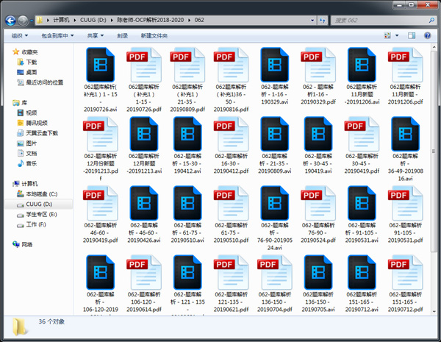The width and height of the screenshot is (441, 342).
Task: Select video icon 15-30 190412.avi
Action: click(x=187, y=134)
